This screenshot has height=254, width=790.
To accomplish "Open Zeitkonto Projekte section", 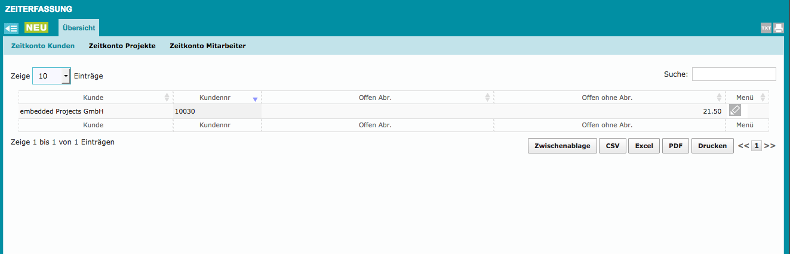I will [122, 46].
